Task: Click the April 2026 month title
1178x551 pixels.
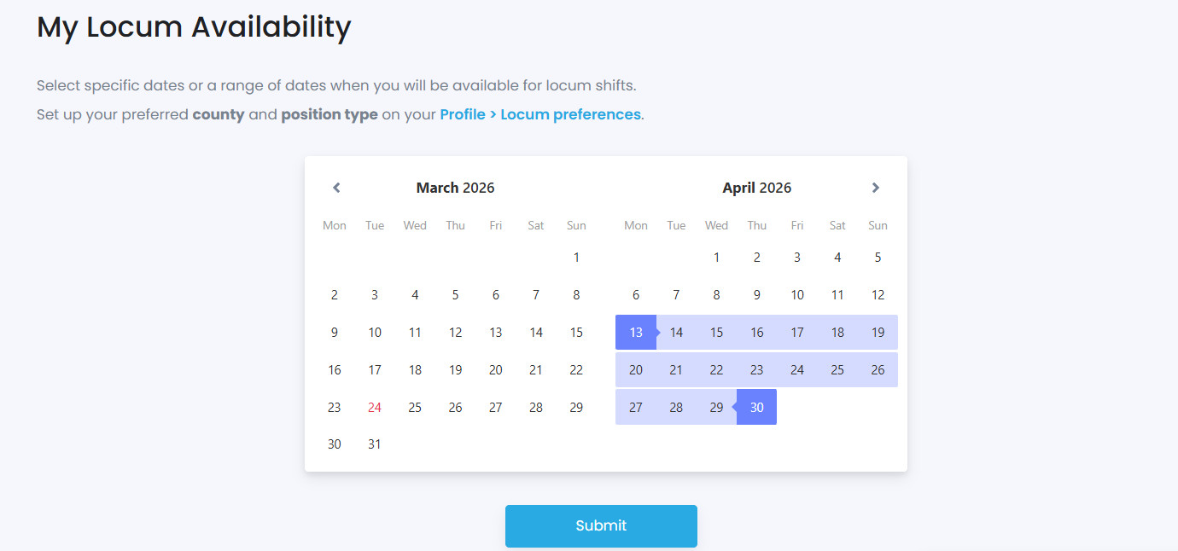Action: [x=756, y=188]
